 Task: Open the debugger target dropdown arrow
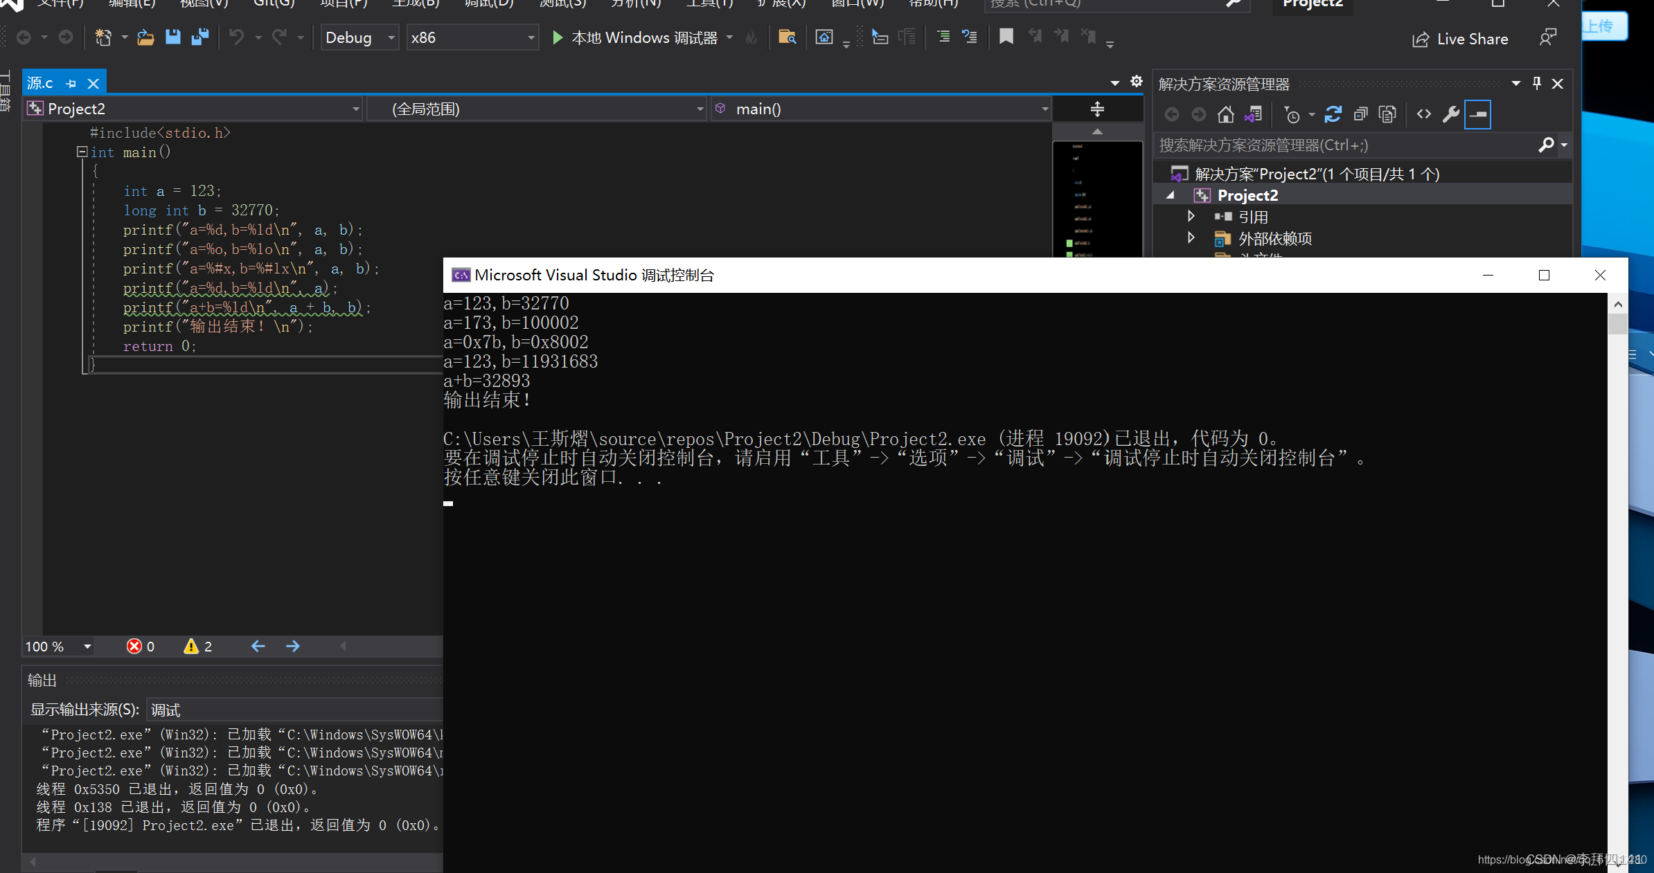[x=729, y=37]
